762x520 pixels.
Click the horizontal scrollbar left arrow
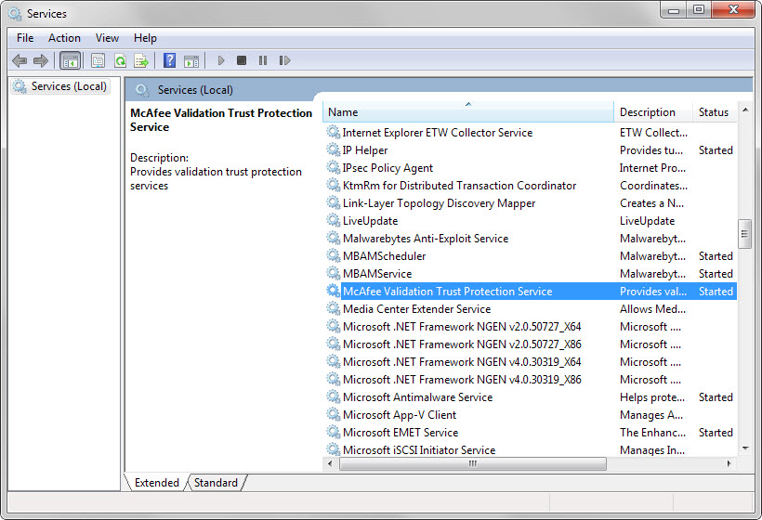(x=331, y=463)
